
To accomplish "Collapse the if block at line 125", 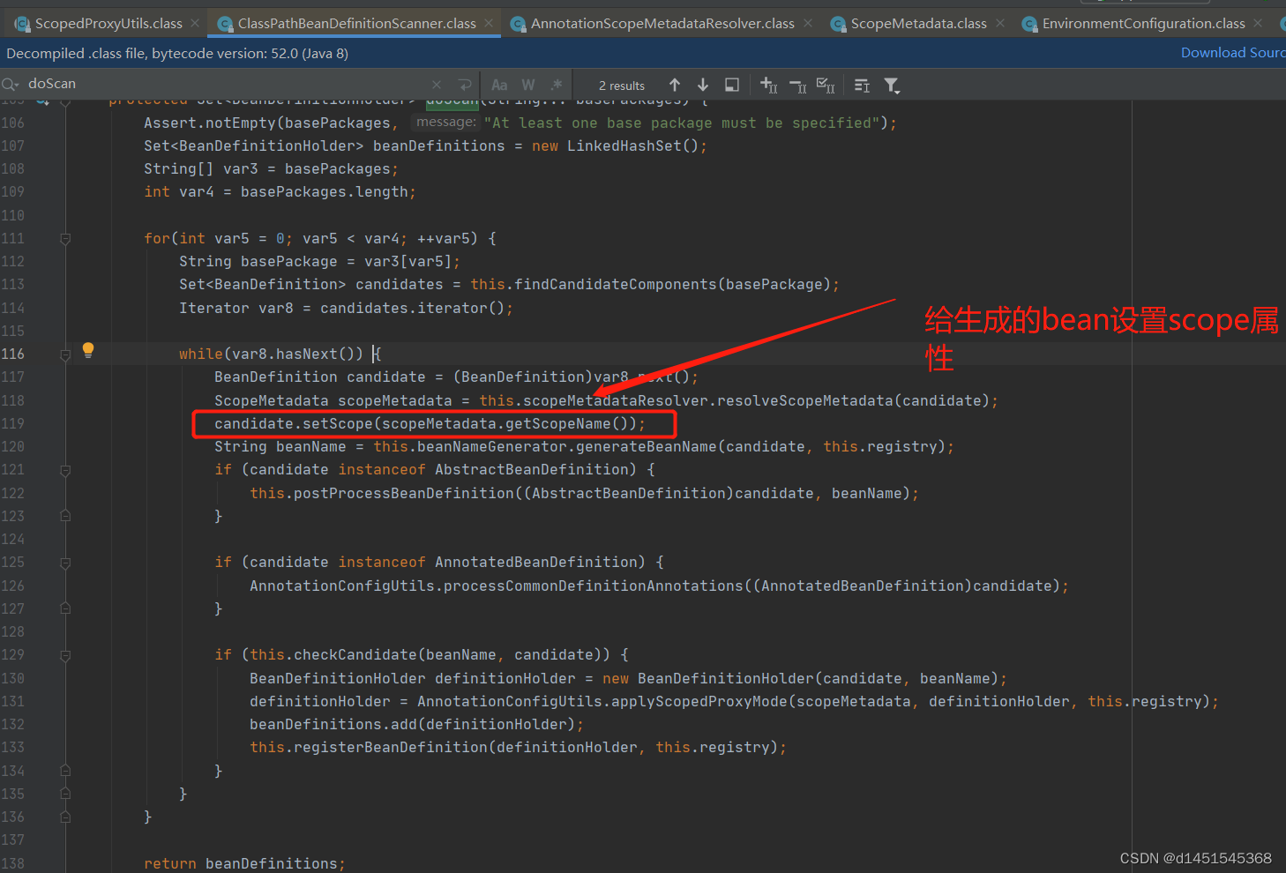I will pyautogui.click(x=65, y=563).
